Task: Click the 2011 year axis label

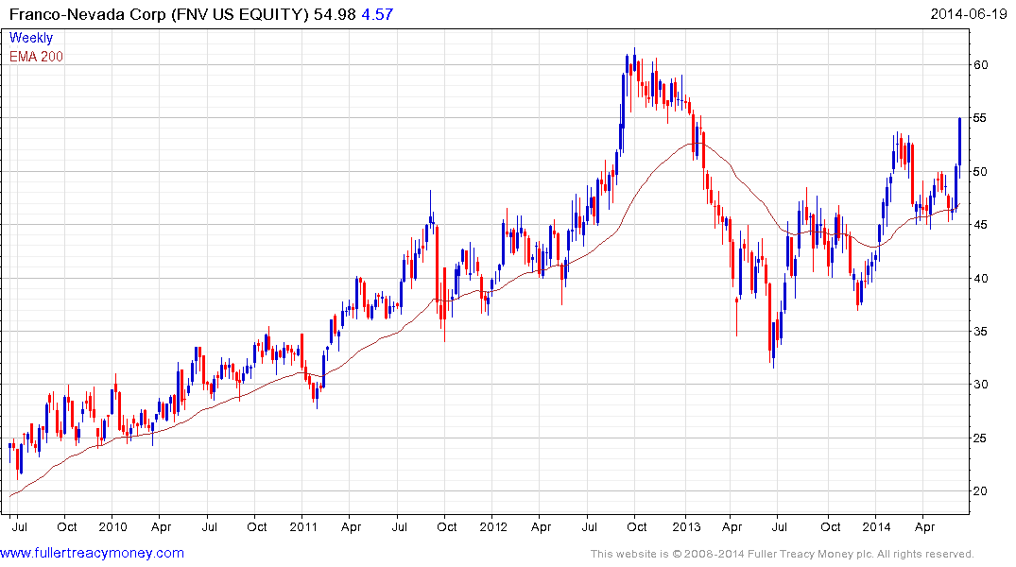Action: 303,526
